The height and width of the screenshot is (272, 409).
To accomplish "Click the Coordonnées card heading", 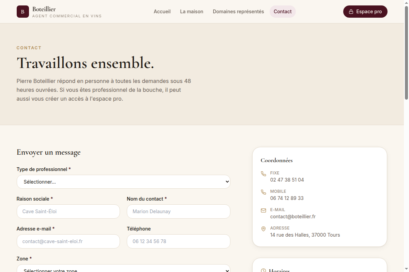I will 277,160.
